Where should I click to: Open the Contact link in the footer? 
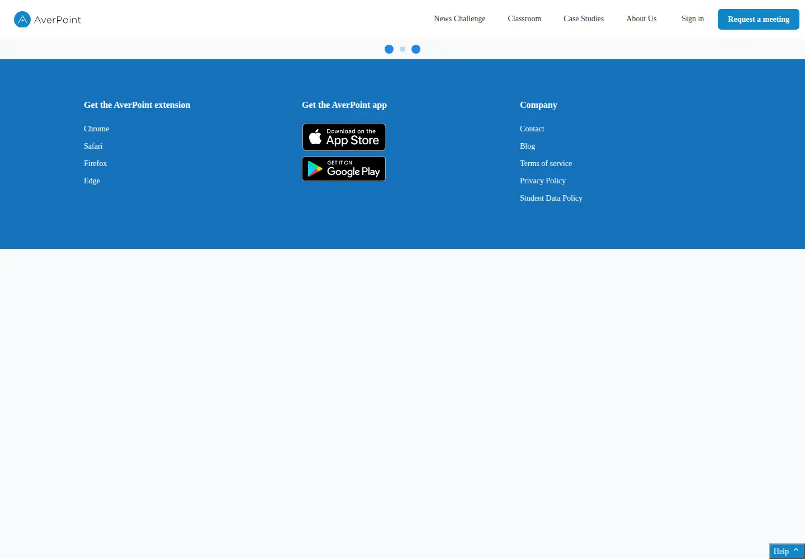532,129
